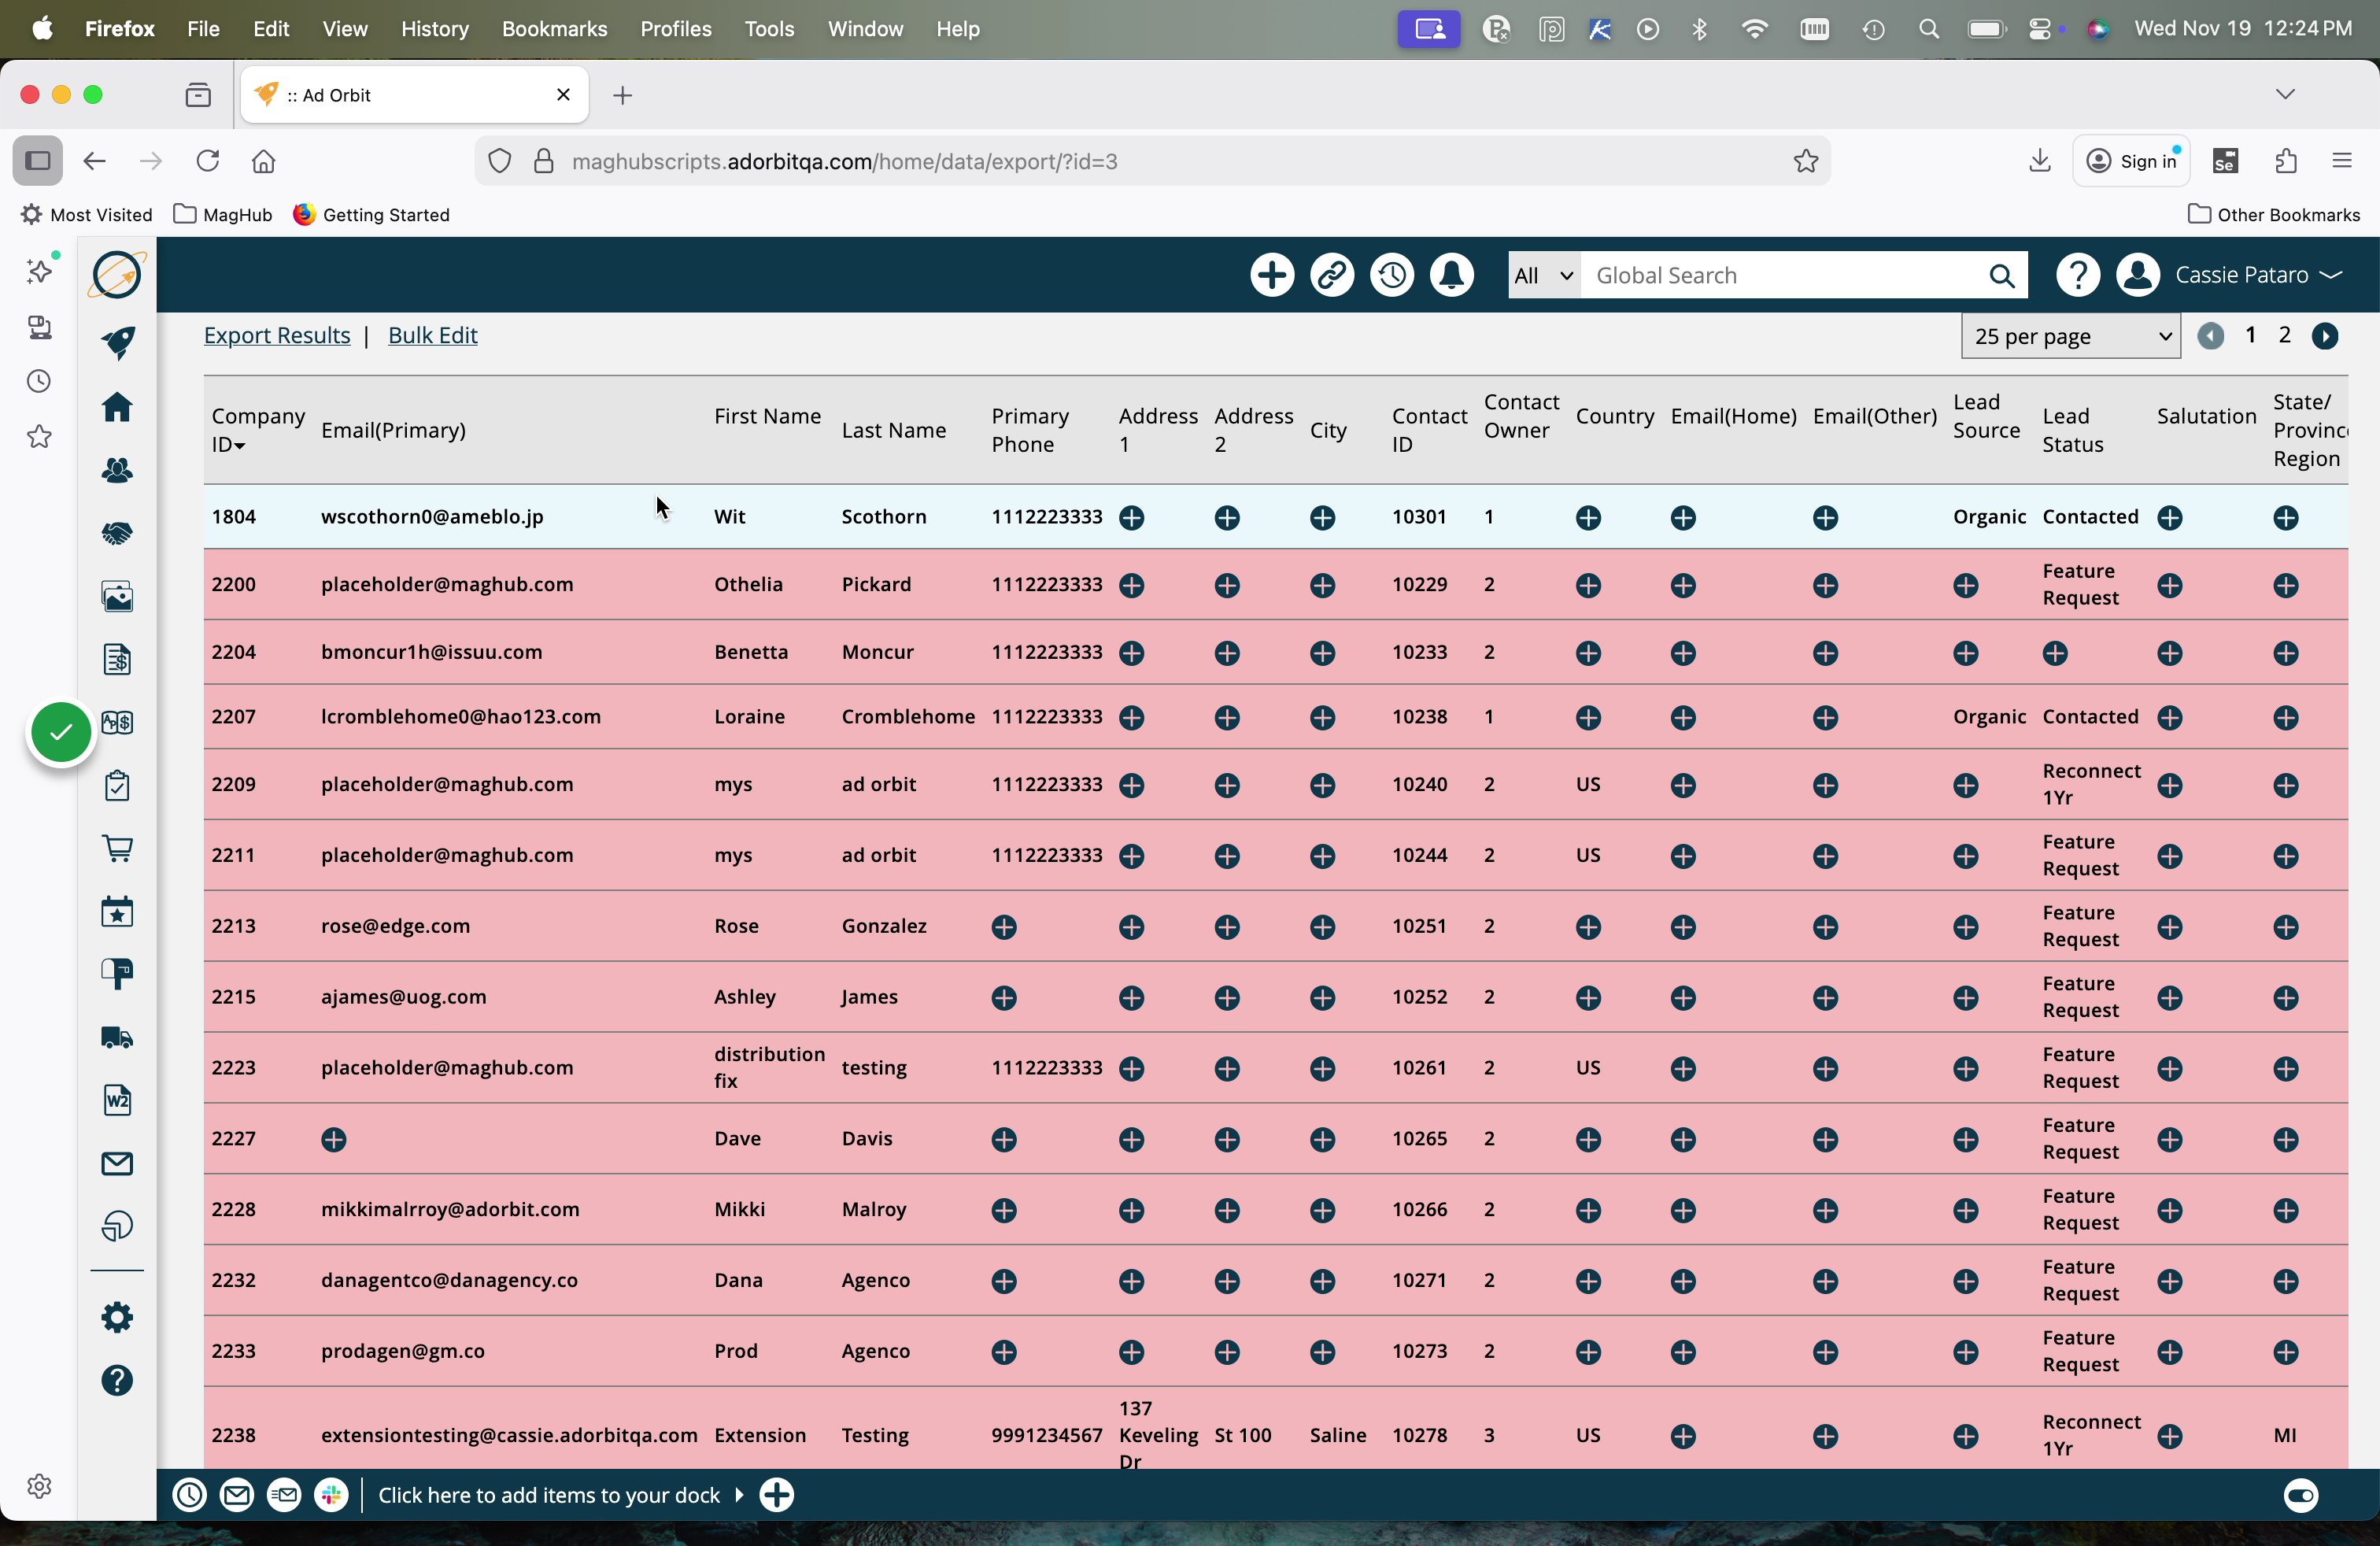Open the recent history clock icon in header
Viewport: 2380px width, 1546px height.
click(x=1391, y=275)
